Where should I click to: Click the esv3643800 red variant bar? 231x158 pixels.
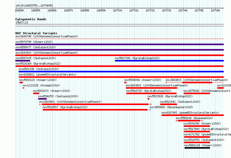tap(119, 55)
